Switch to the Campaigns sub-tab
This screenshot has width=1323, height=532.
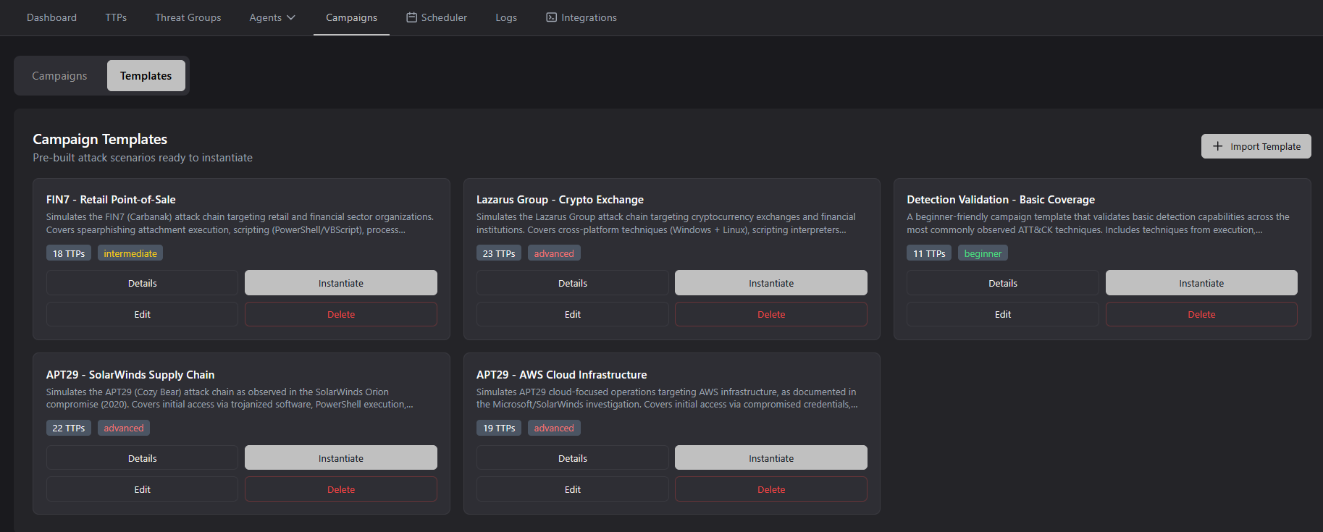pos(59,76)
